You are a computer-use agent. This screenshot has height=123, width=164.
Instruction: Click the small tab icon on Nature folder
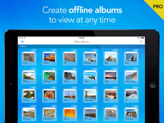[x=74, y=106]
